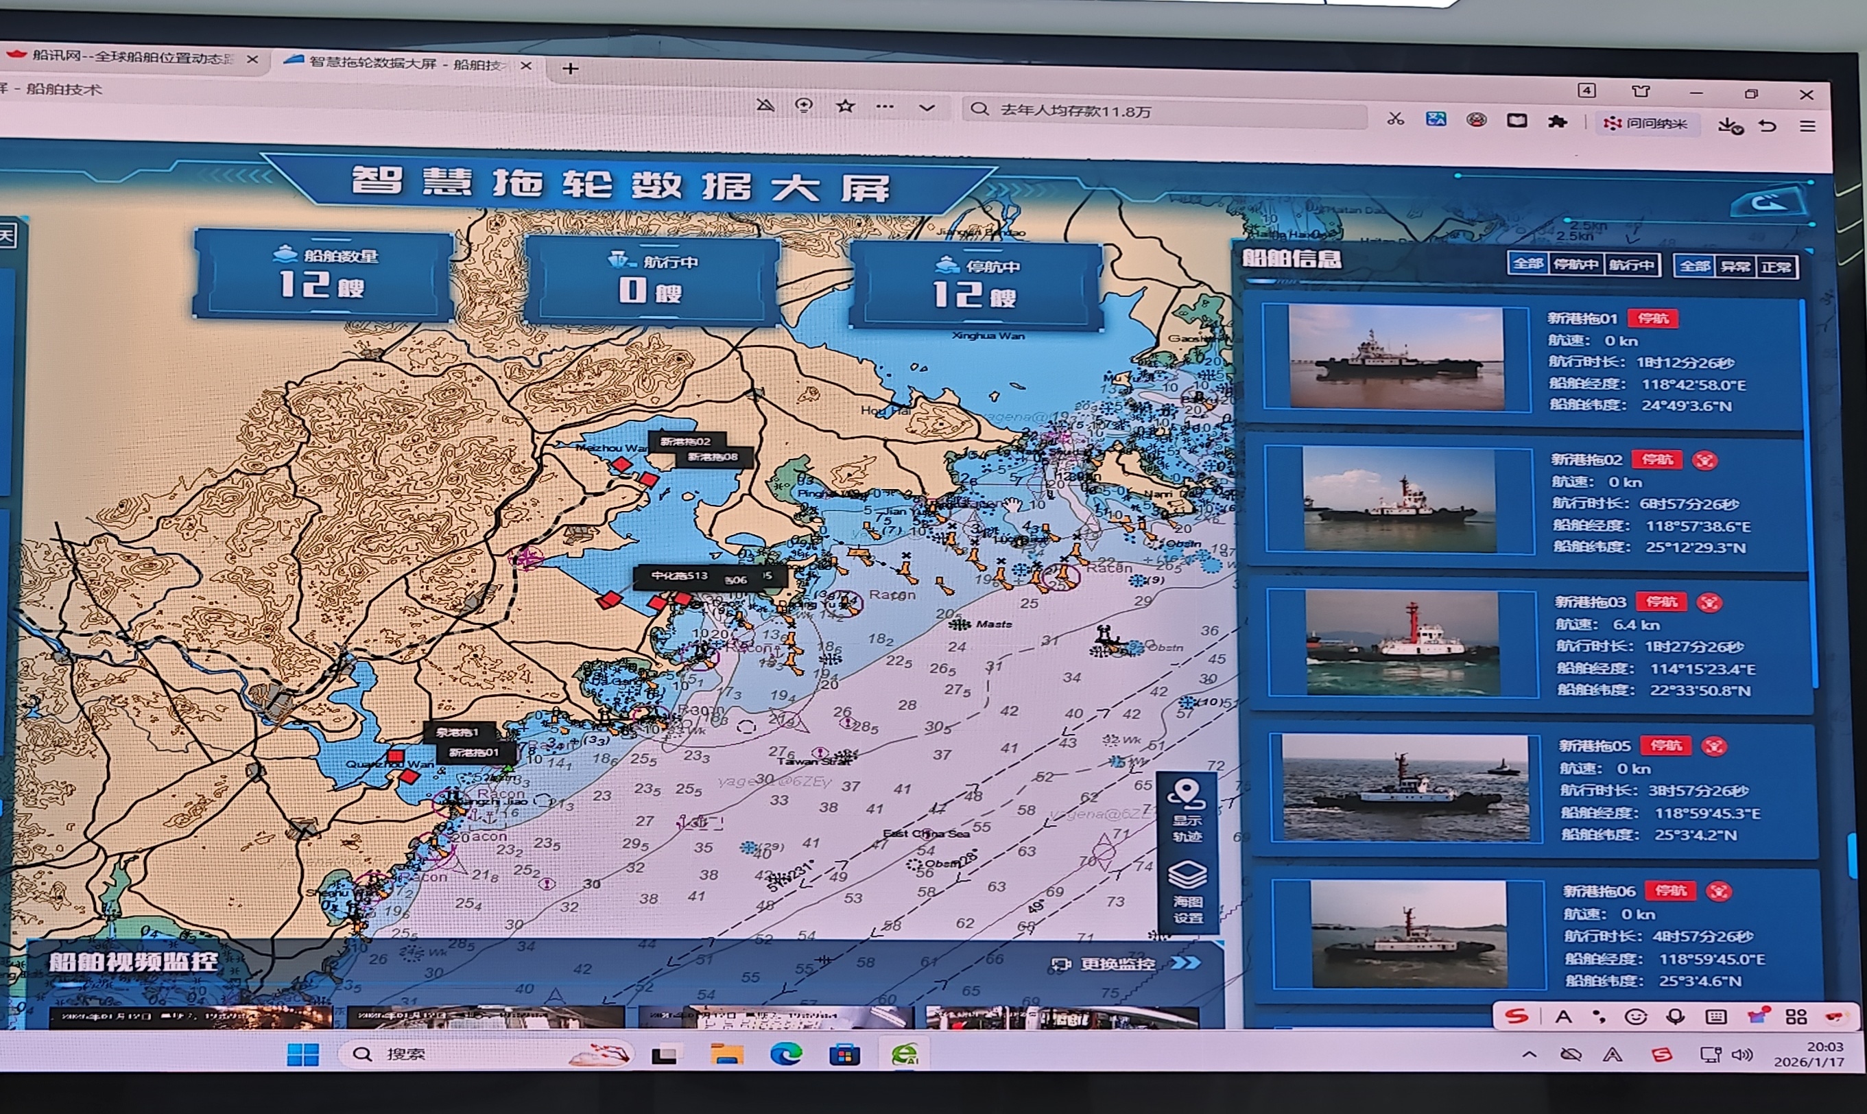This screenshot has height=1114, width=1867.
Task: Open a new browser tab with plus
Action: point(570,69)
